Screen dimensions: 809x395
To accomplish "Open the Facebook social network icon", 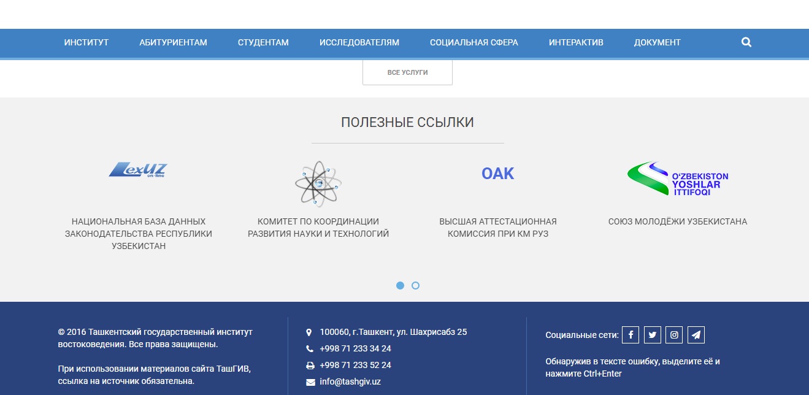I will click(x=631, y=335).
